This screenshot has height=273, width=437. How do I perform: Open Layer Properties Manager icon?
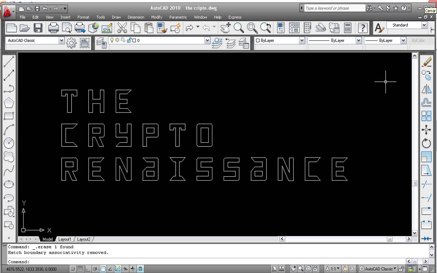[x=101, y=43]
